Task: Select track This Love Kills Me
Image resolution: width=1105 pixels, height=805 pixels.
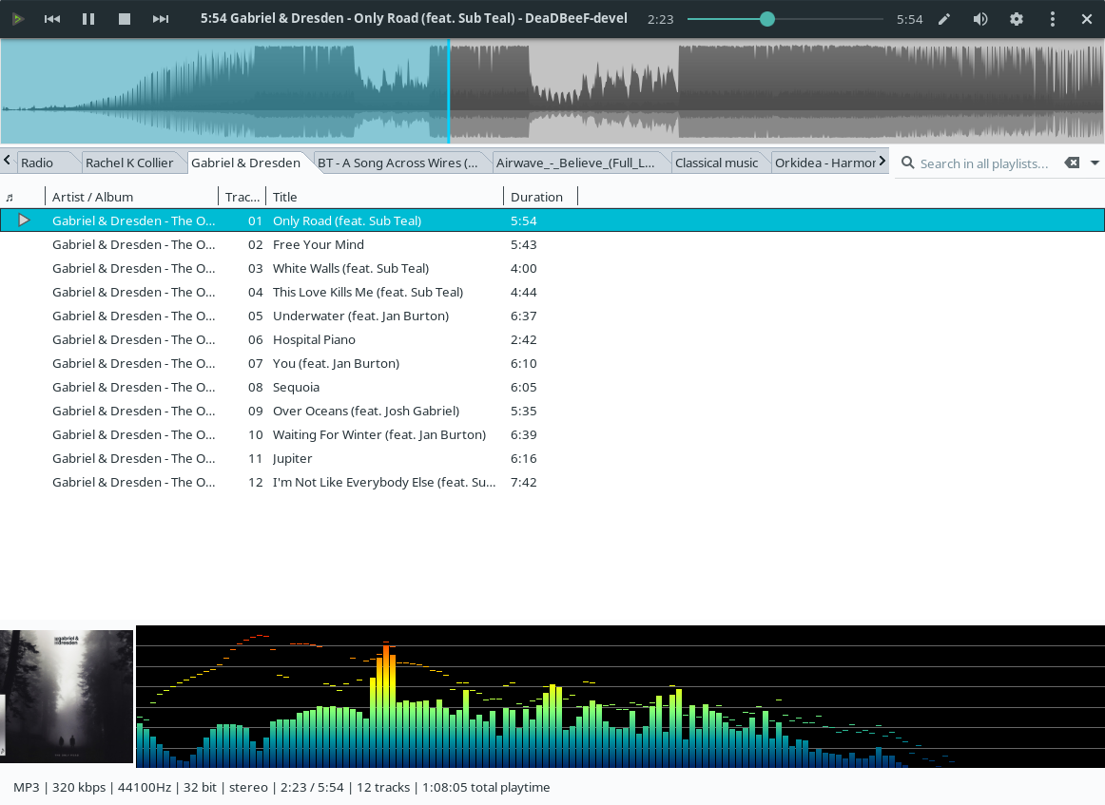Action: [552, 293]
